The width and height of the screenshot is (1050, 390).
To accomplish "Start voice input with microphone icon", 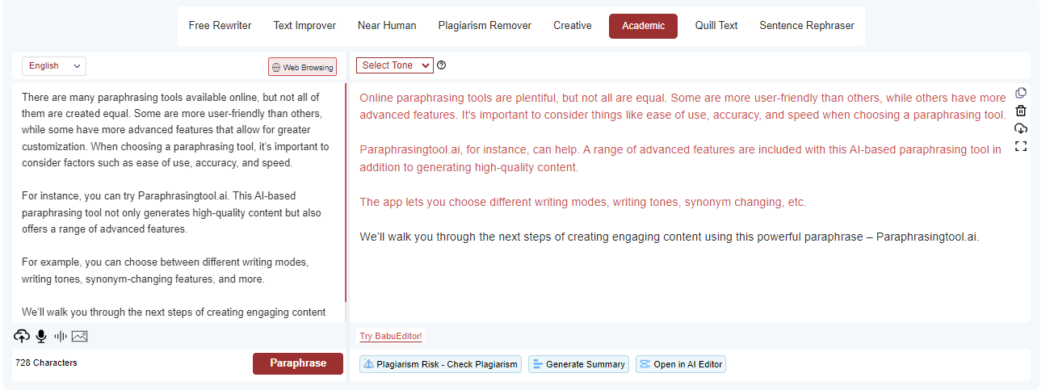I will [x=41, y=337].
